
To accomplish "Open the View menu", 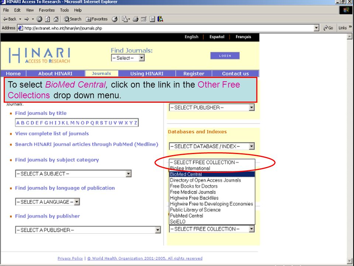I will [x=29, y=10].
